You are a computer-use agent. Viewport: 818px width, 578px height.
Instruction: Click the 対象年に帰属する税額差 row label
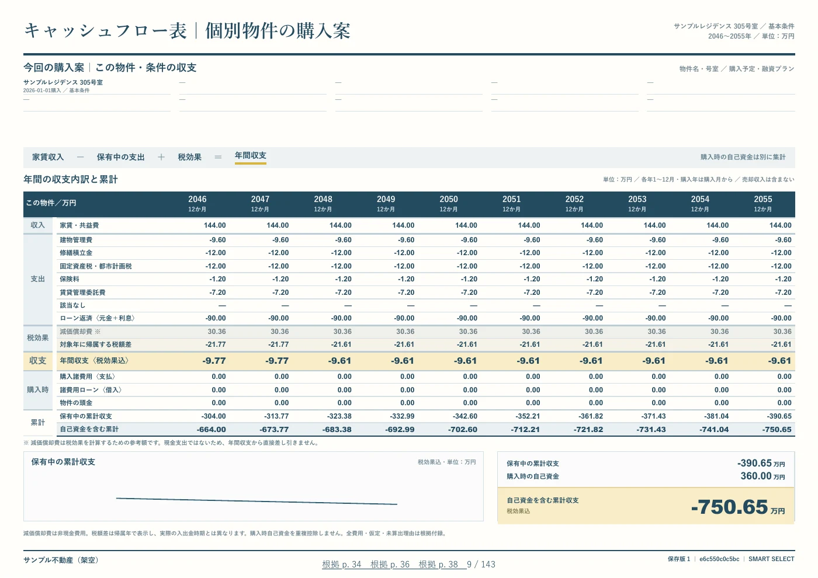tap(96, 344)
